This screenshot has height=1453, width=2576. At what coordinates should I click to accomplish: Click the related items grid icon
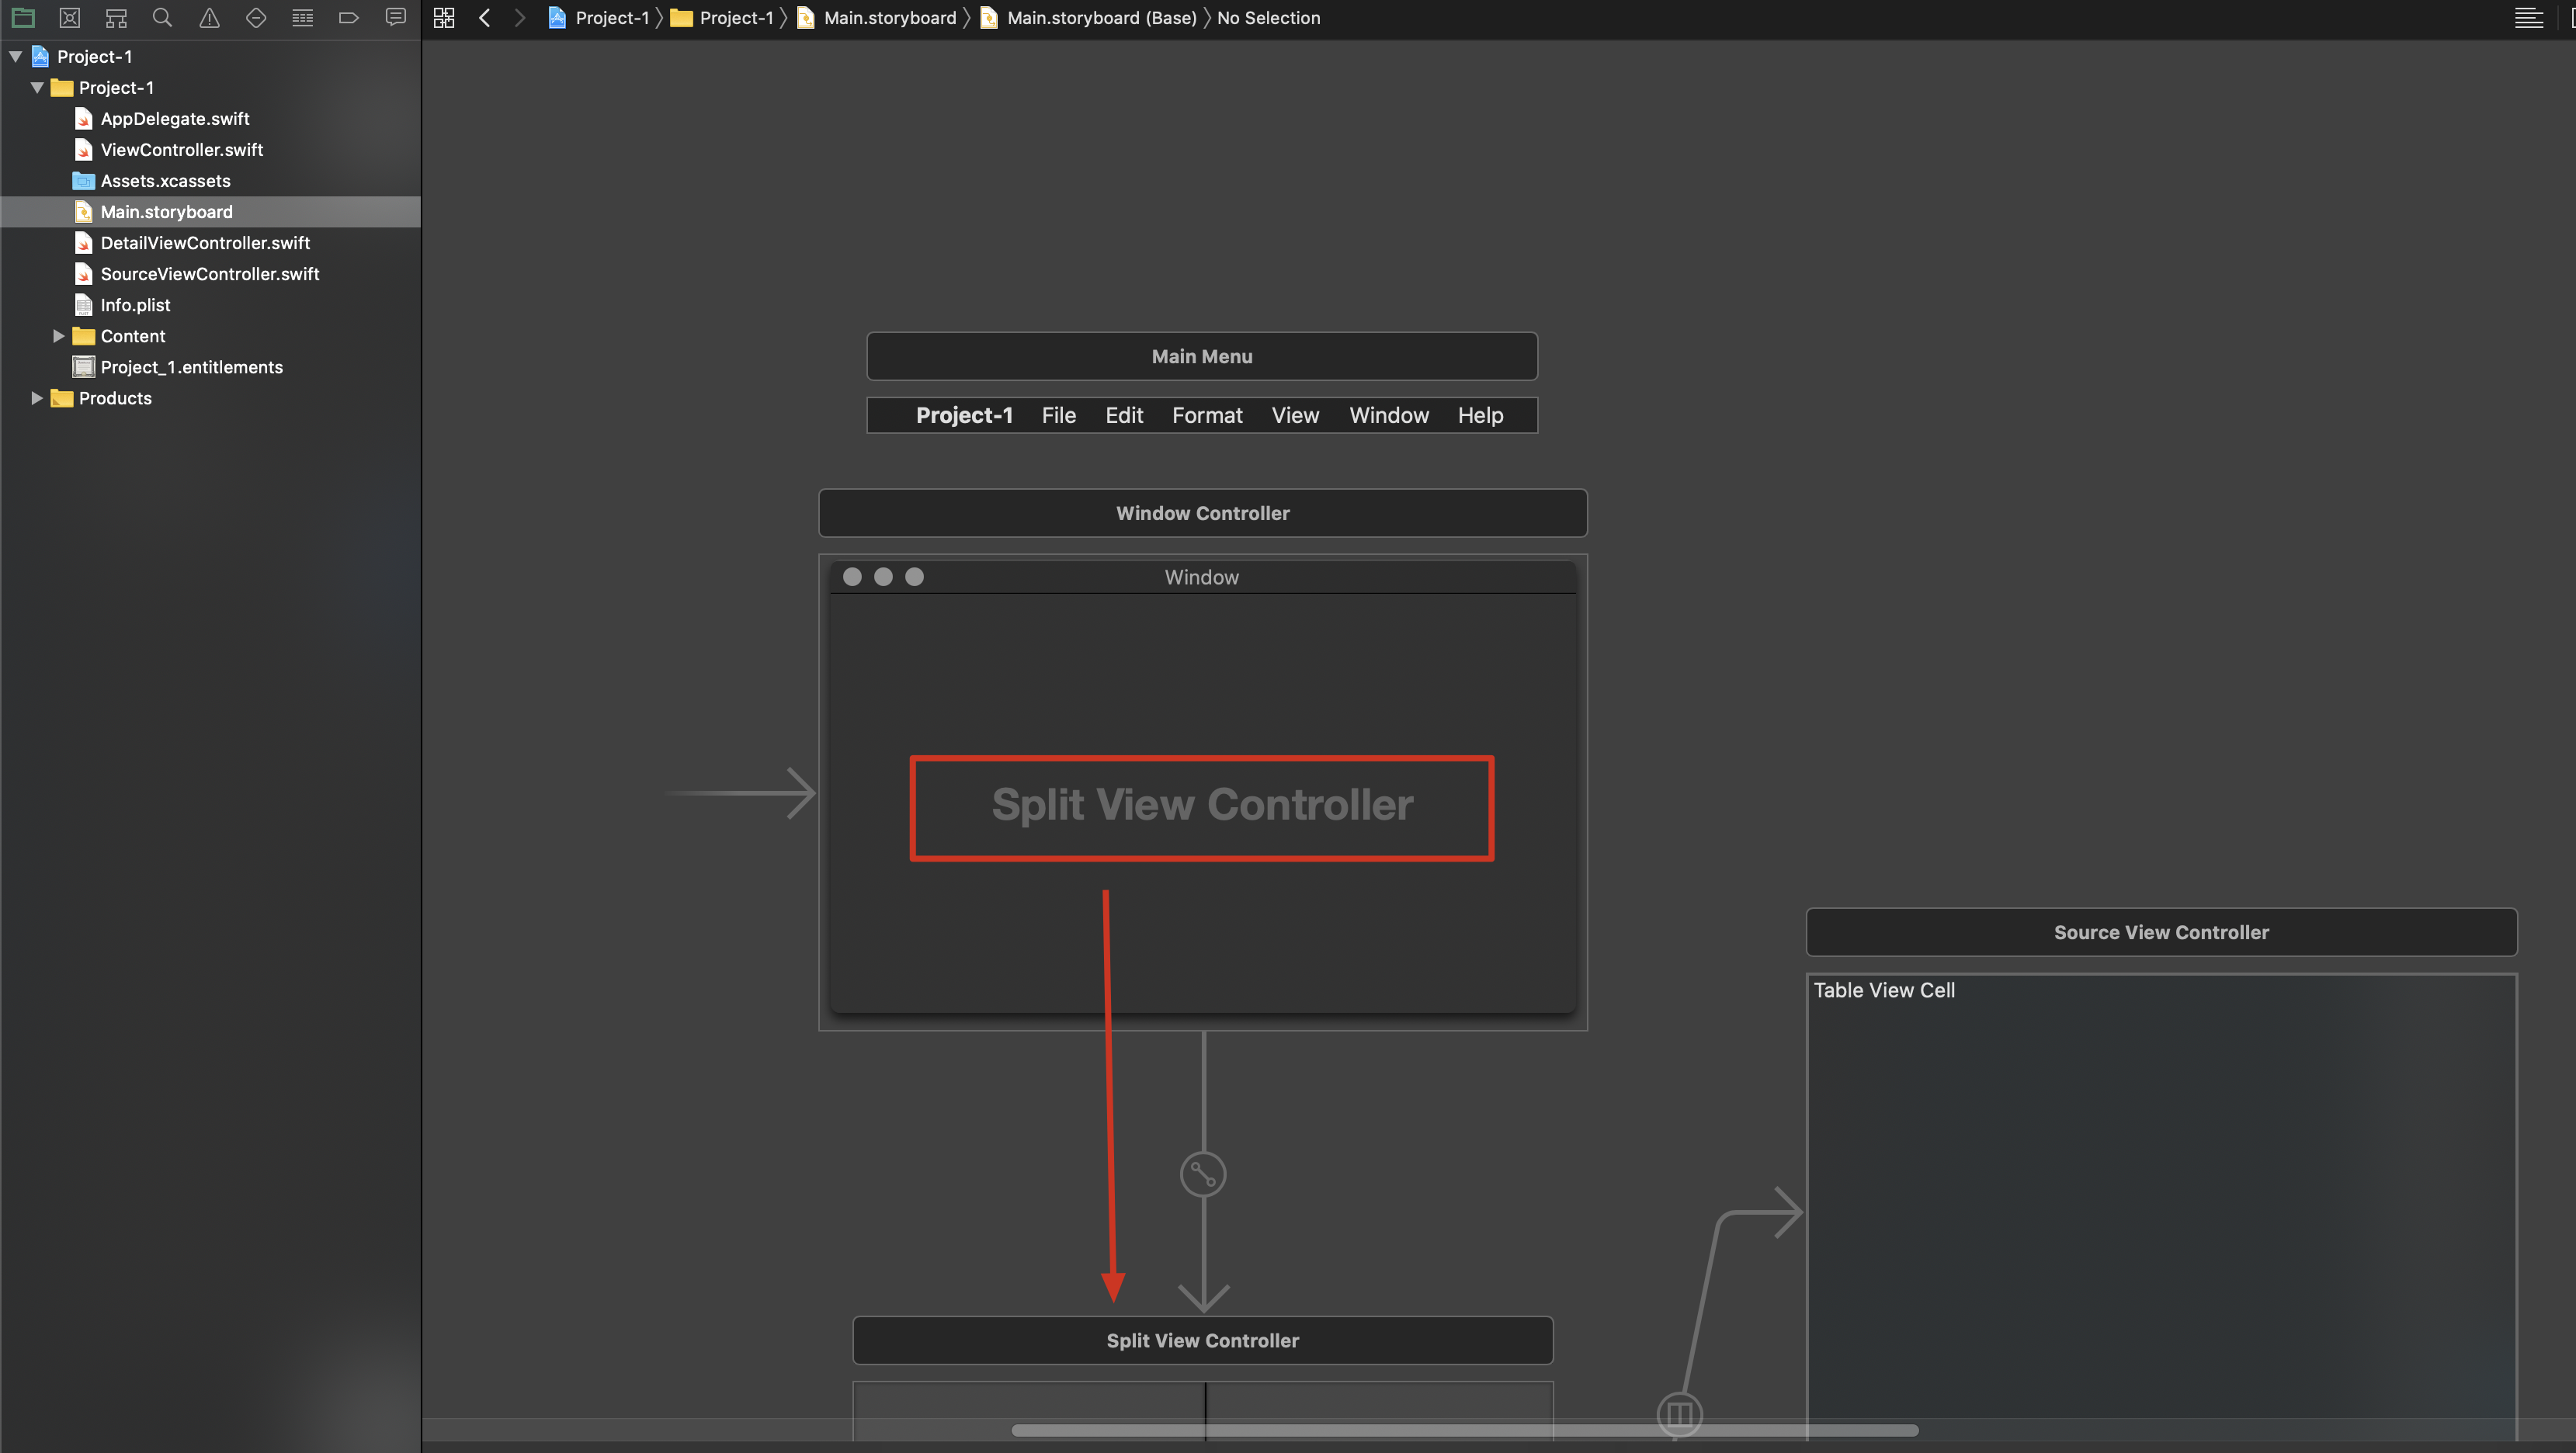(444, 17)
